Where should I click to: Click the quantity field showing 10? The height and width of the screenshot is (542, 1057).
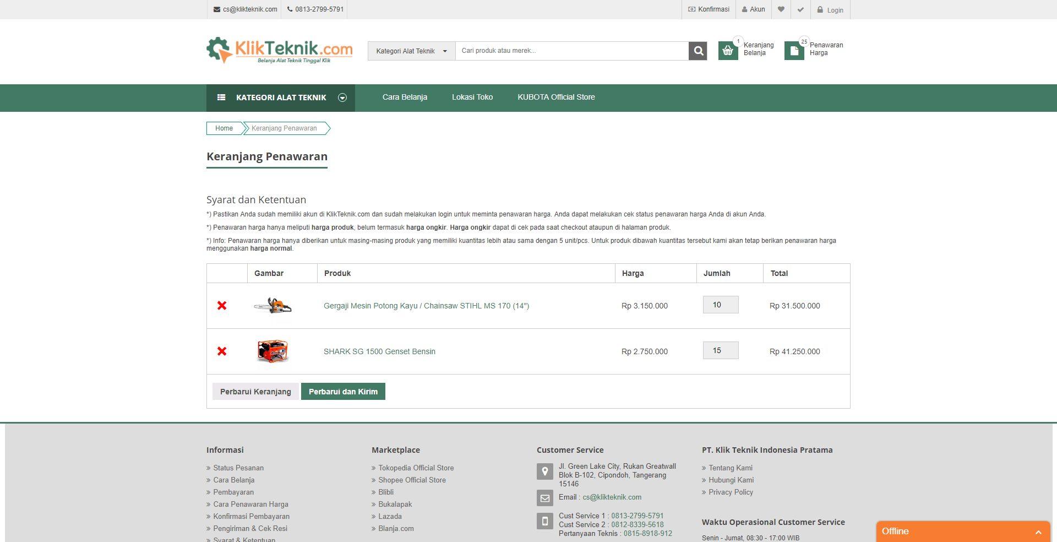[x=721, y=305]
